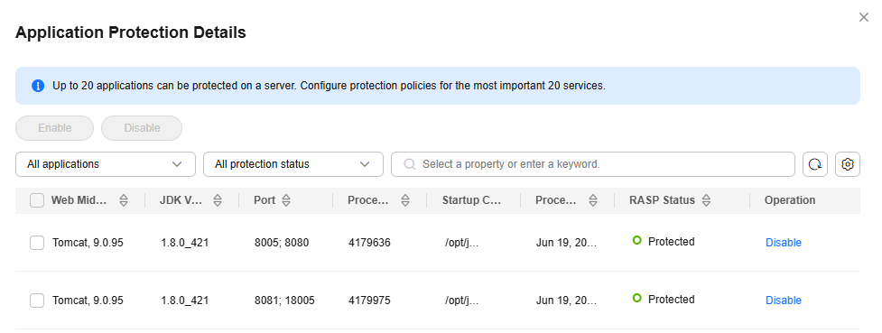Viewport: 882px width, 333px height.
Task: Check the Tomcat row with port 8081; 18005
Action: point(37,301)
